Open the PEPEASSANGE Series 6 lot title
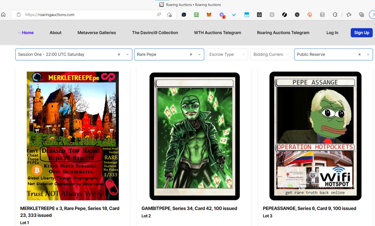375x226 pixels. point(309,208)
